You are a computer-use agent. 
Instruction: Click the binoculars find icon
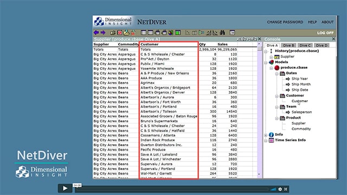point(222,32)
